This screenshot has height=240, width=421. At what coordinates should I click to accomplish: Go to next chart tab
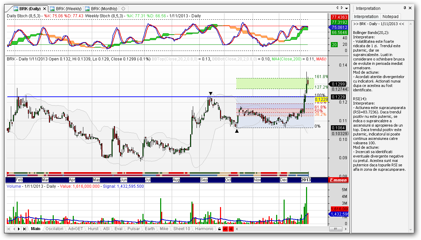tap(342, 8)
